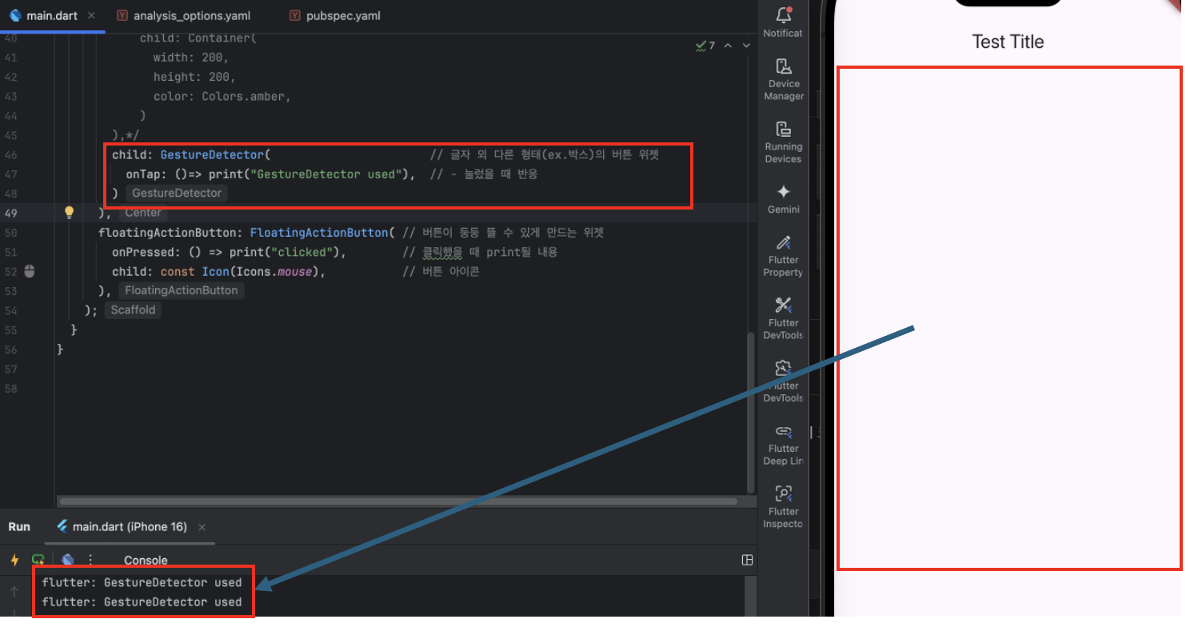Open the Device Manager panel
This screenshot has width=1190, height=627.
pos(783,79)
